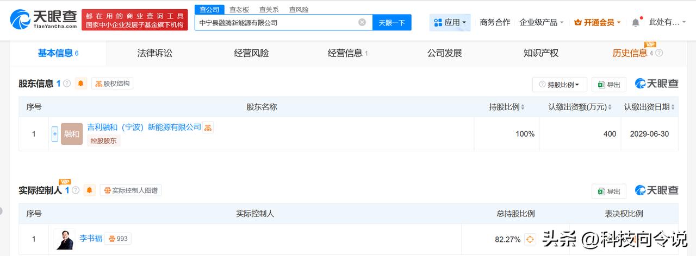696x256 pixels.
Task: Select the 公司发展 tab
Action: pyautogui.click(x=444, y=53)
